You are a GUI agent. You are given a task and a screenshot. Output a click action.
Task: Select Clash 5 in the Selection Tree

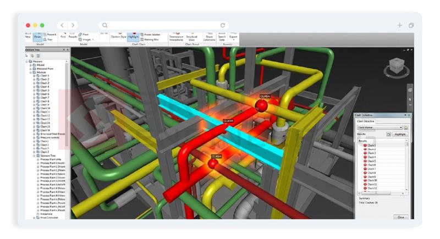point(45,90)
